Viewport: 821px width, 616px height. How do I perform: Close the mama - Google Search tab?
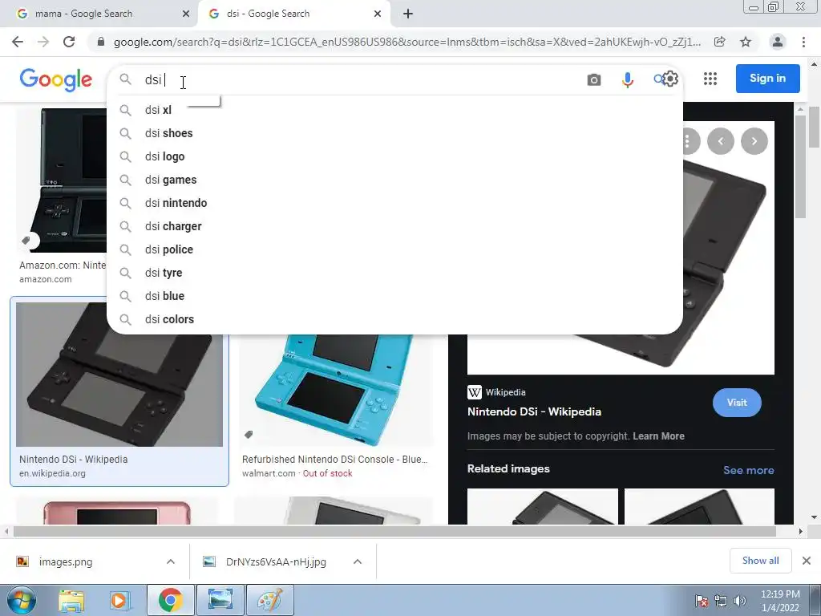tap(186, 14)
